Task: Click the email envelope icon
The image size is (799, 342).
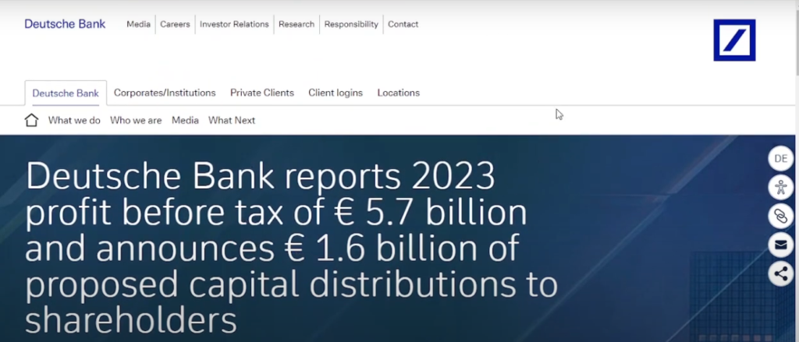Action: point(779,245)
